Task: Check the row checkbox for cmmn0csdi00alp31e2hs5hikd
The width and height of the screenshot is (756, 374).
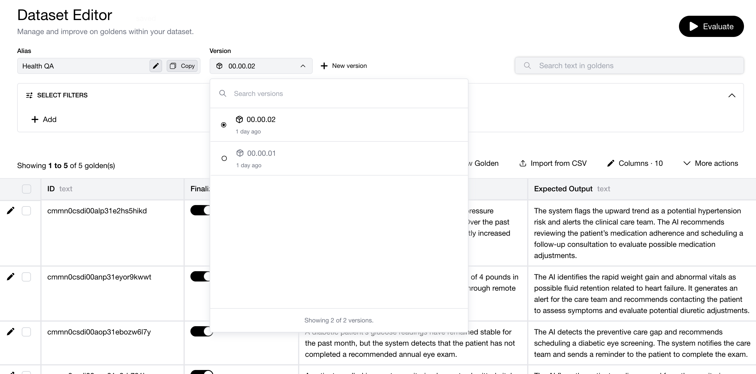Action: (26, 211)
